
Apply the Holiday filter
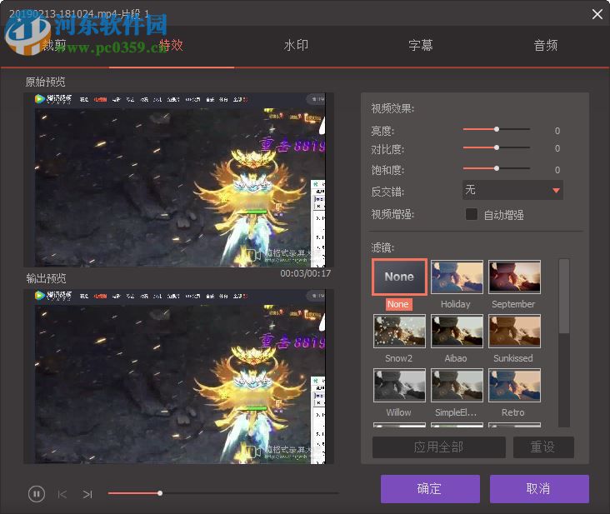point(457,277)
